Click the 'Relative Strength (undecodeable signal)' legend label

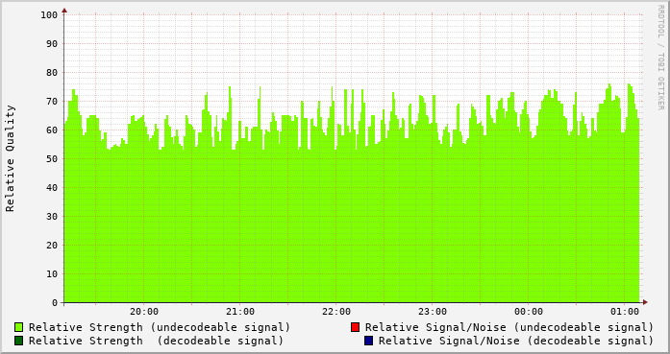click(160, 327)
